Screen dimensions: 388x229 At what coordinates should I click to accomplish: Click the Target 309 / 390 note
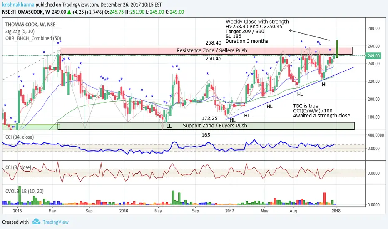coord(245,32)
